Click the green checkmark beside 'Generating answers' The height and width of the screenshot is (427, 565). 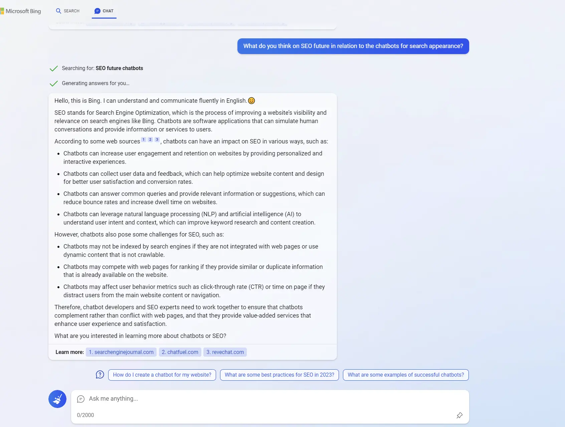[54, 83]
